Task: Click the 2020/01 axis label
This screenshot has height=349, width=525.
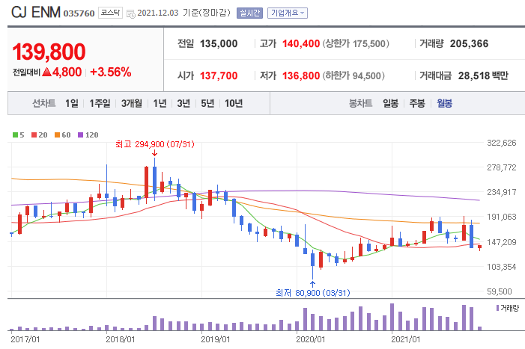Action: pos(310,339)
